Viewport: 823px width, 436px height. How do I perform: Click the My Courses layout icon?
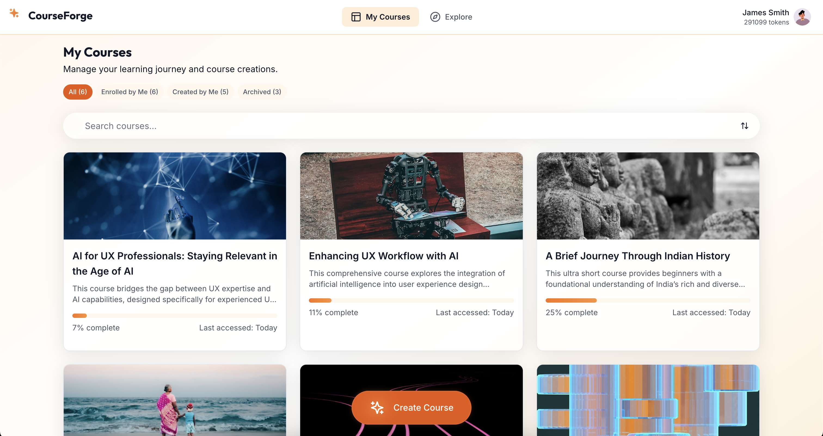click(356, 17)
